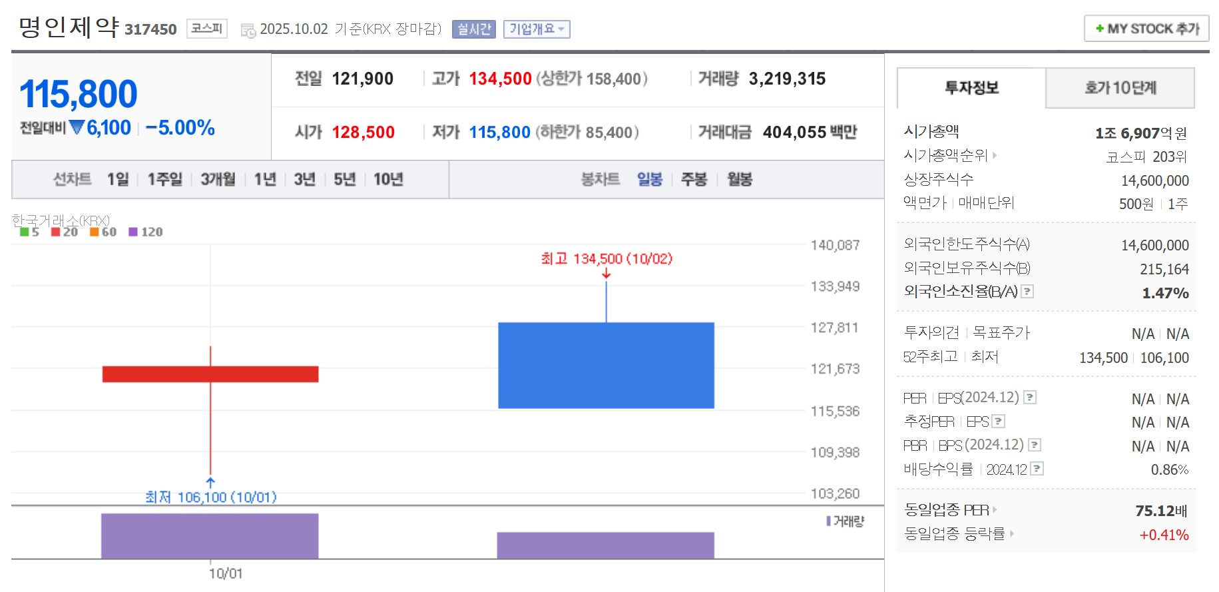1219x592 pixels.
Task: Click the 상장주식수 value 14,600,000
Action: click(x=1155, y=180)
